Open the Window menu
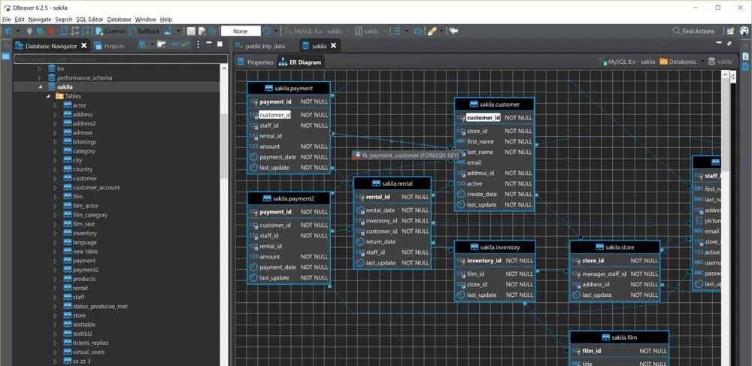Viewport: 752px width, 366px height. pyautogui.click(x=145, y=19)
